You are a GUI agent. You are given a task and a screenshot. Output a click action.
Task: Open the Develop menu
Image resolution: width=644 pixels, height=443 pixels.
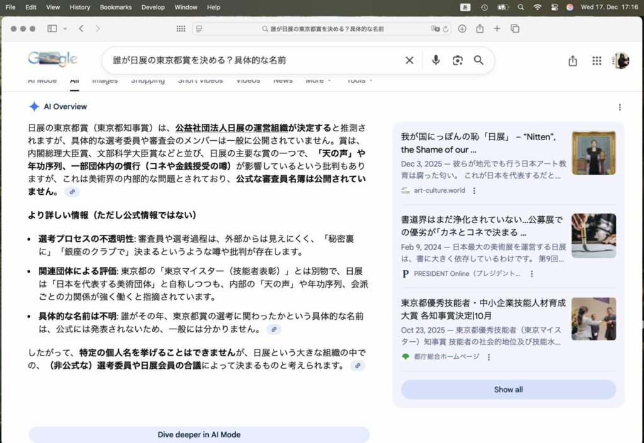click(153, 8)
